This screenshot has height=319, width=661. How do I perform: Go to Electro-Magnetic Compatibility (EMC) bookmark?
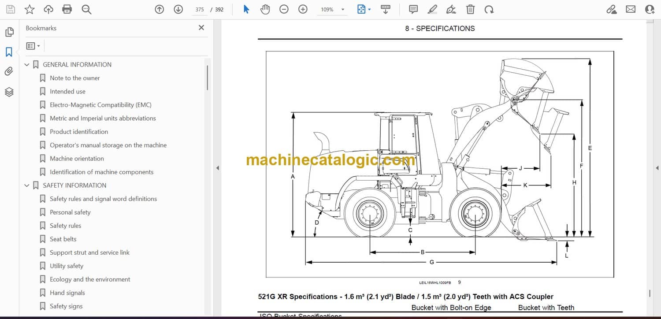(x=100, y=105)
